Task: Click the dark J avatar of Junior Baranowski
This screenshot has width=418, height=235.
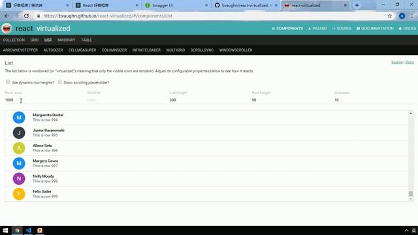Action: tap(19, 133)
